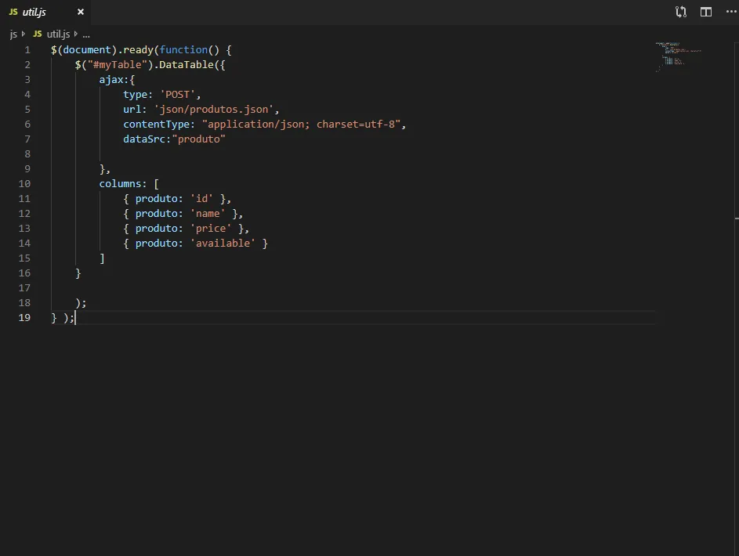Screen dimensions: 739x556
Task: Click the JS icon in the breadcrumb
Action: coord(38,34)
